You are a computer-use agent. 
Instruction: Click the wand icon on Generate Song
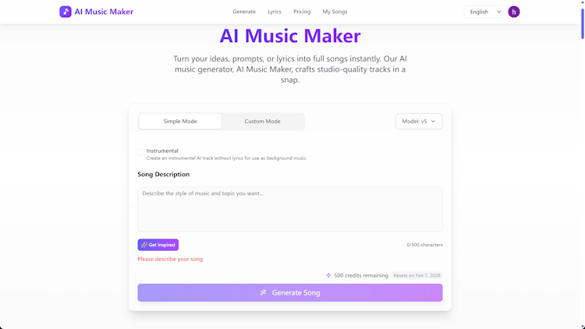pyautogui.click(x=263, y=292)
